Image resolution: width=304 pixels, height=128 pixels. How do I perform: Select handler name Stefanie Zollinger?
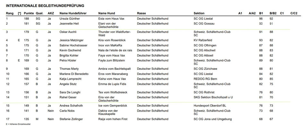click(72, 119)
